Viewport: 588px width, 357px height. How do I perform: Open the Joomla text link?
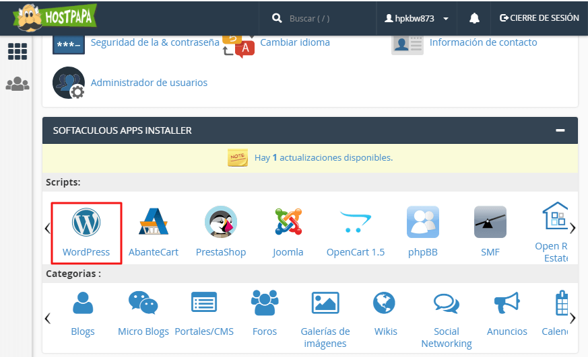tap(288, 252)
